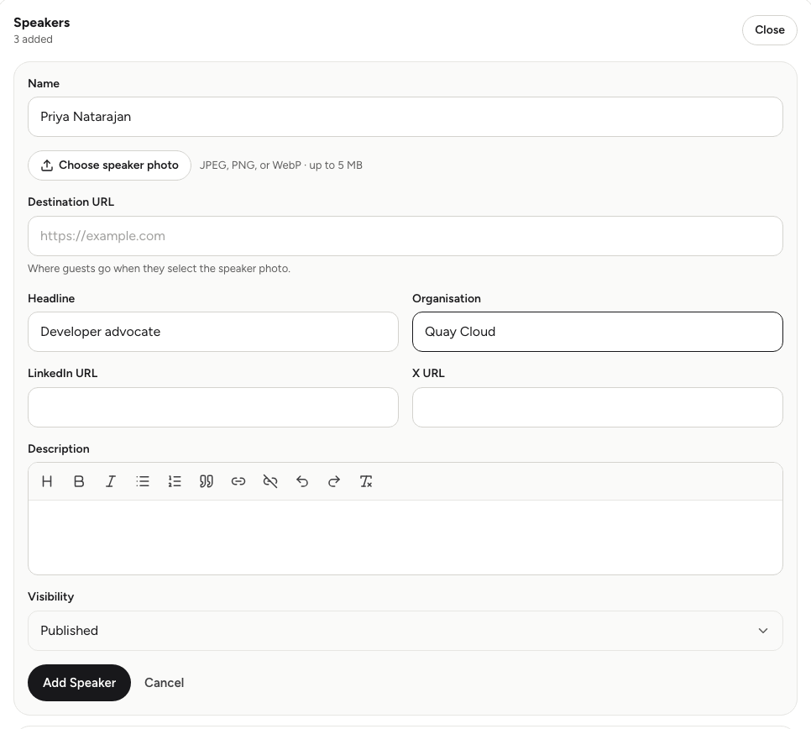
Task: Apply heading format in Description toolbar
Action: coord(47,482)
